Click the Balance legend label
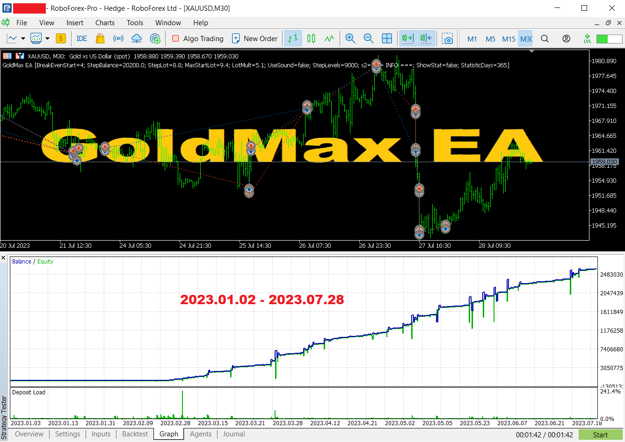The width and height of the screenshot is (625, 442). click(x=22, y=262)
